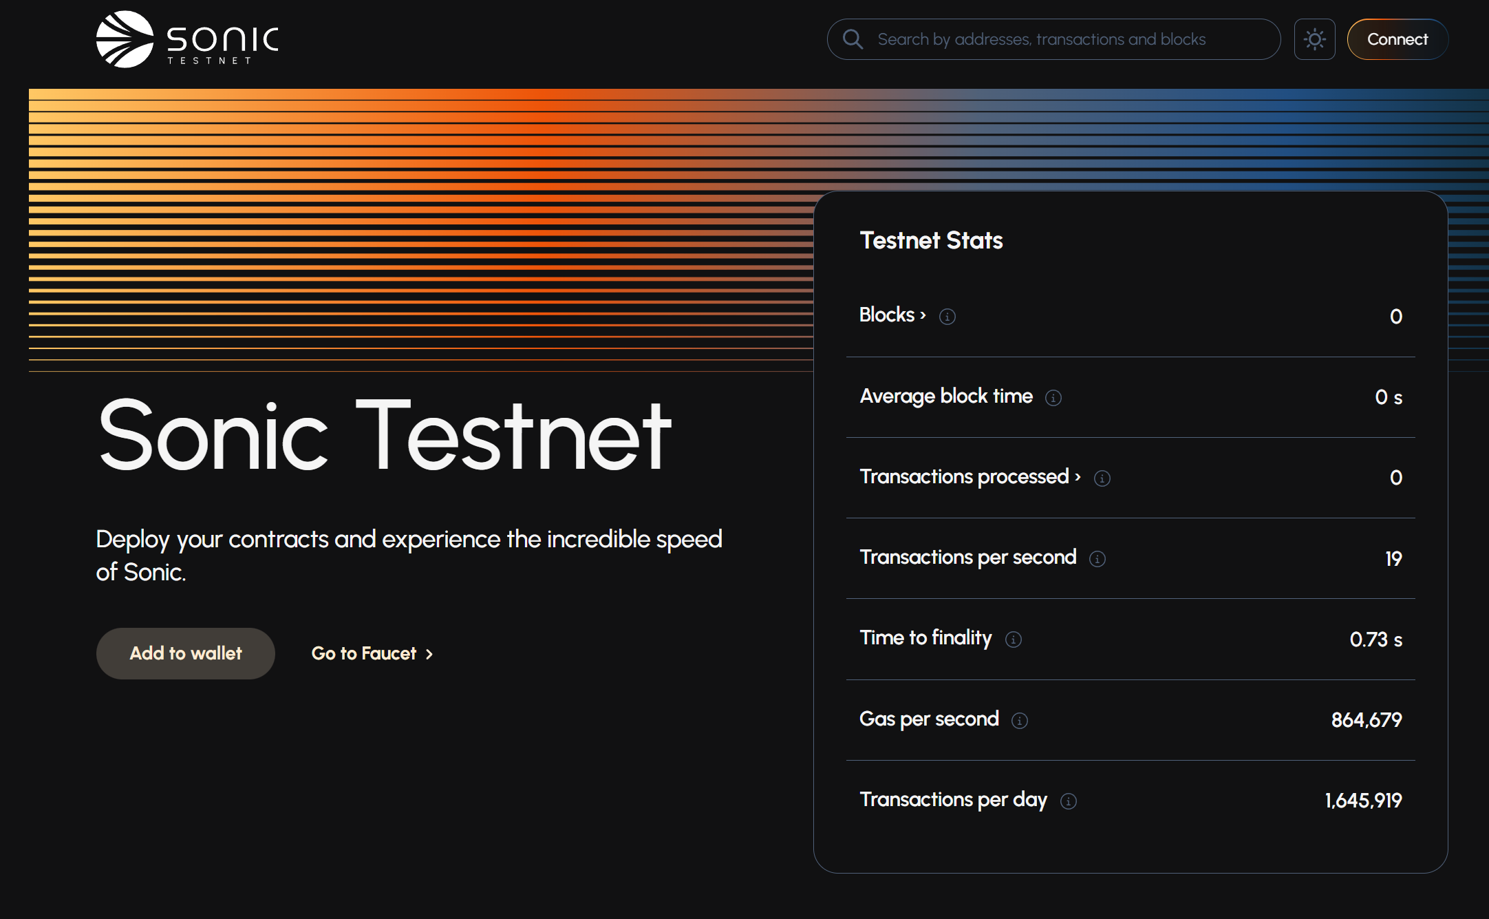The width and height of the screenshot is (1489, 919).
Task: Click the Transactions per second info icon
Action: (1097, 559)
